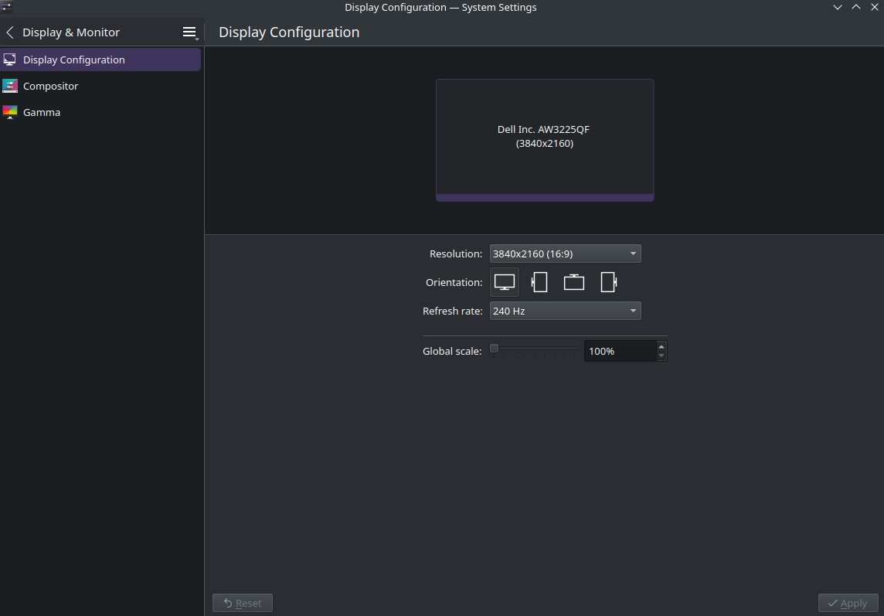This screenshot has width=884, height=616.
Task: Select the Dell Inc. AW3225QF monitor preview
Action: tap(545, 140)
